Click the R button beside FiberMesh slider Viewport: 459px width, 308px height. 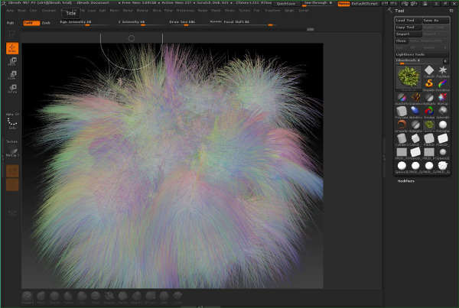pos(445,61)
